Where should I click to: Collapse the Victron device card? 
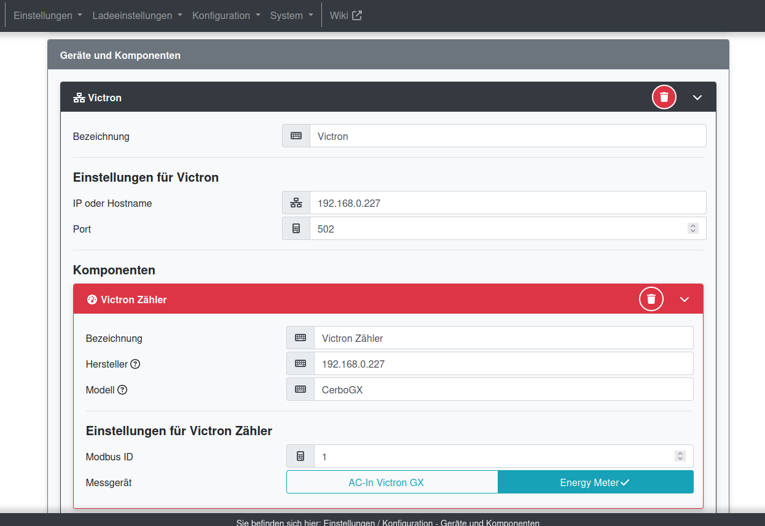pyautogui.click(x=697, y=98)
